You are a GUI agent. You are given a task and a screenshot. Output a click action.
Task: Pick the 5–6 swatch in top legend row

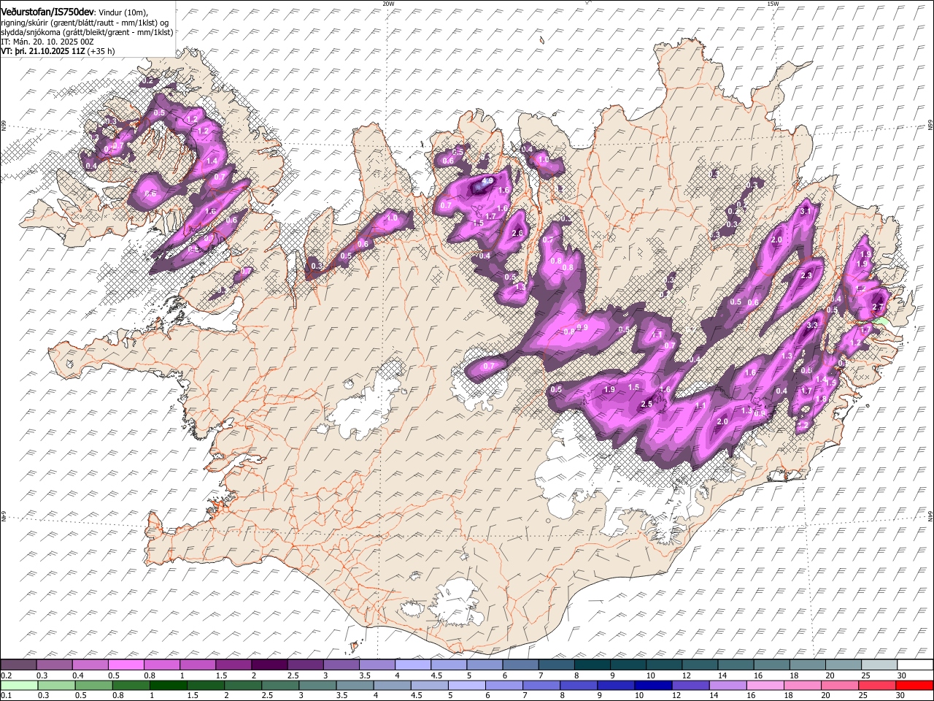point(484,664)
